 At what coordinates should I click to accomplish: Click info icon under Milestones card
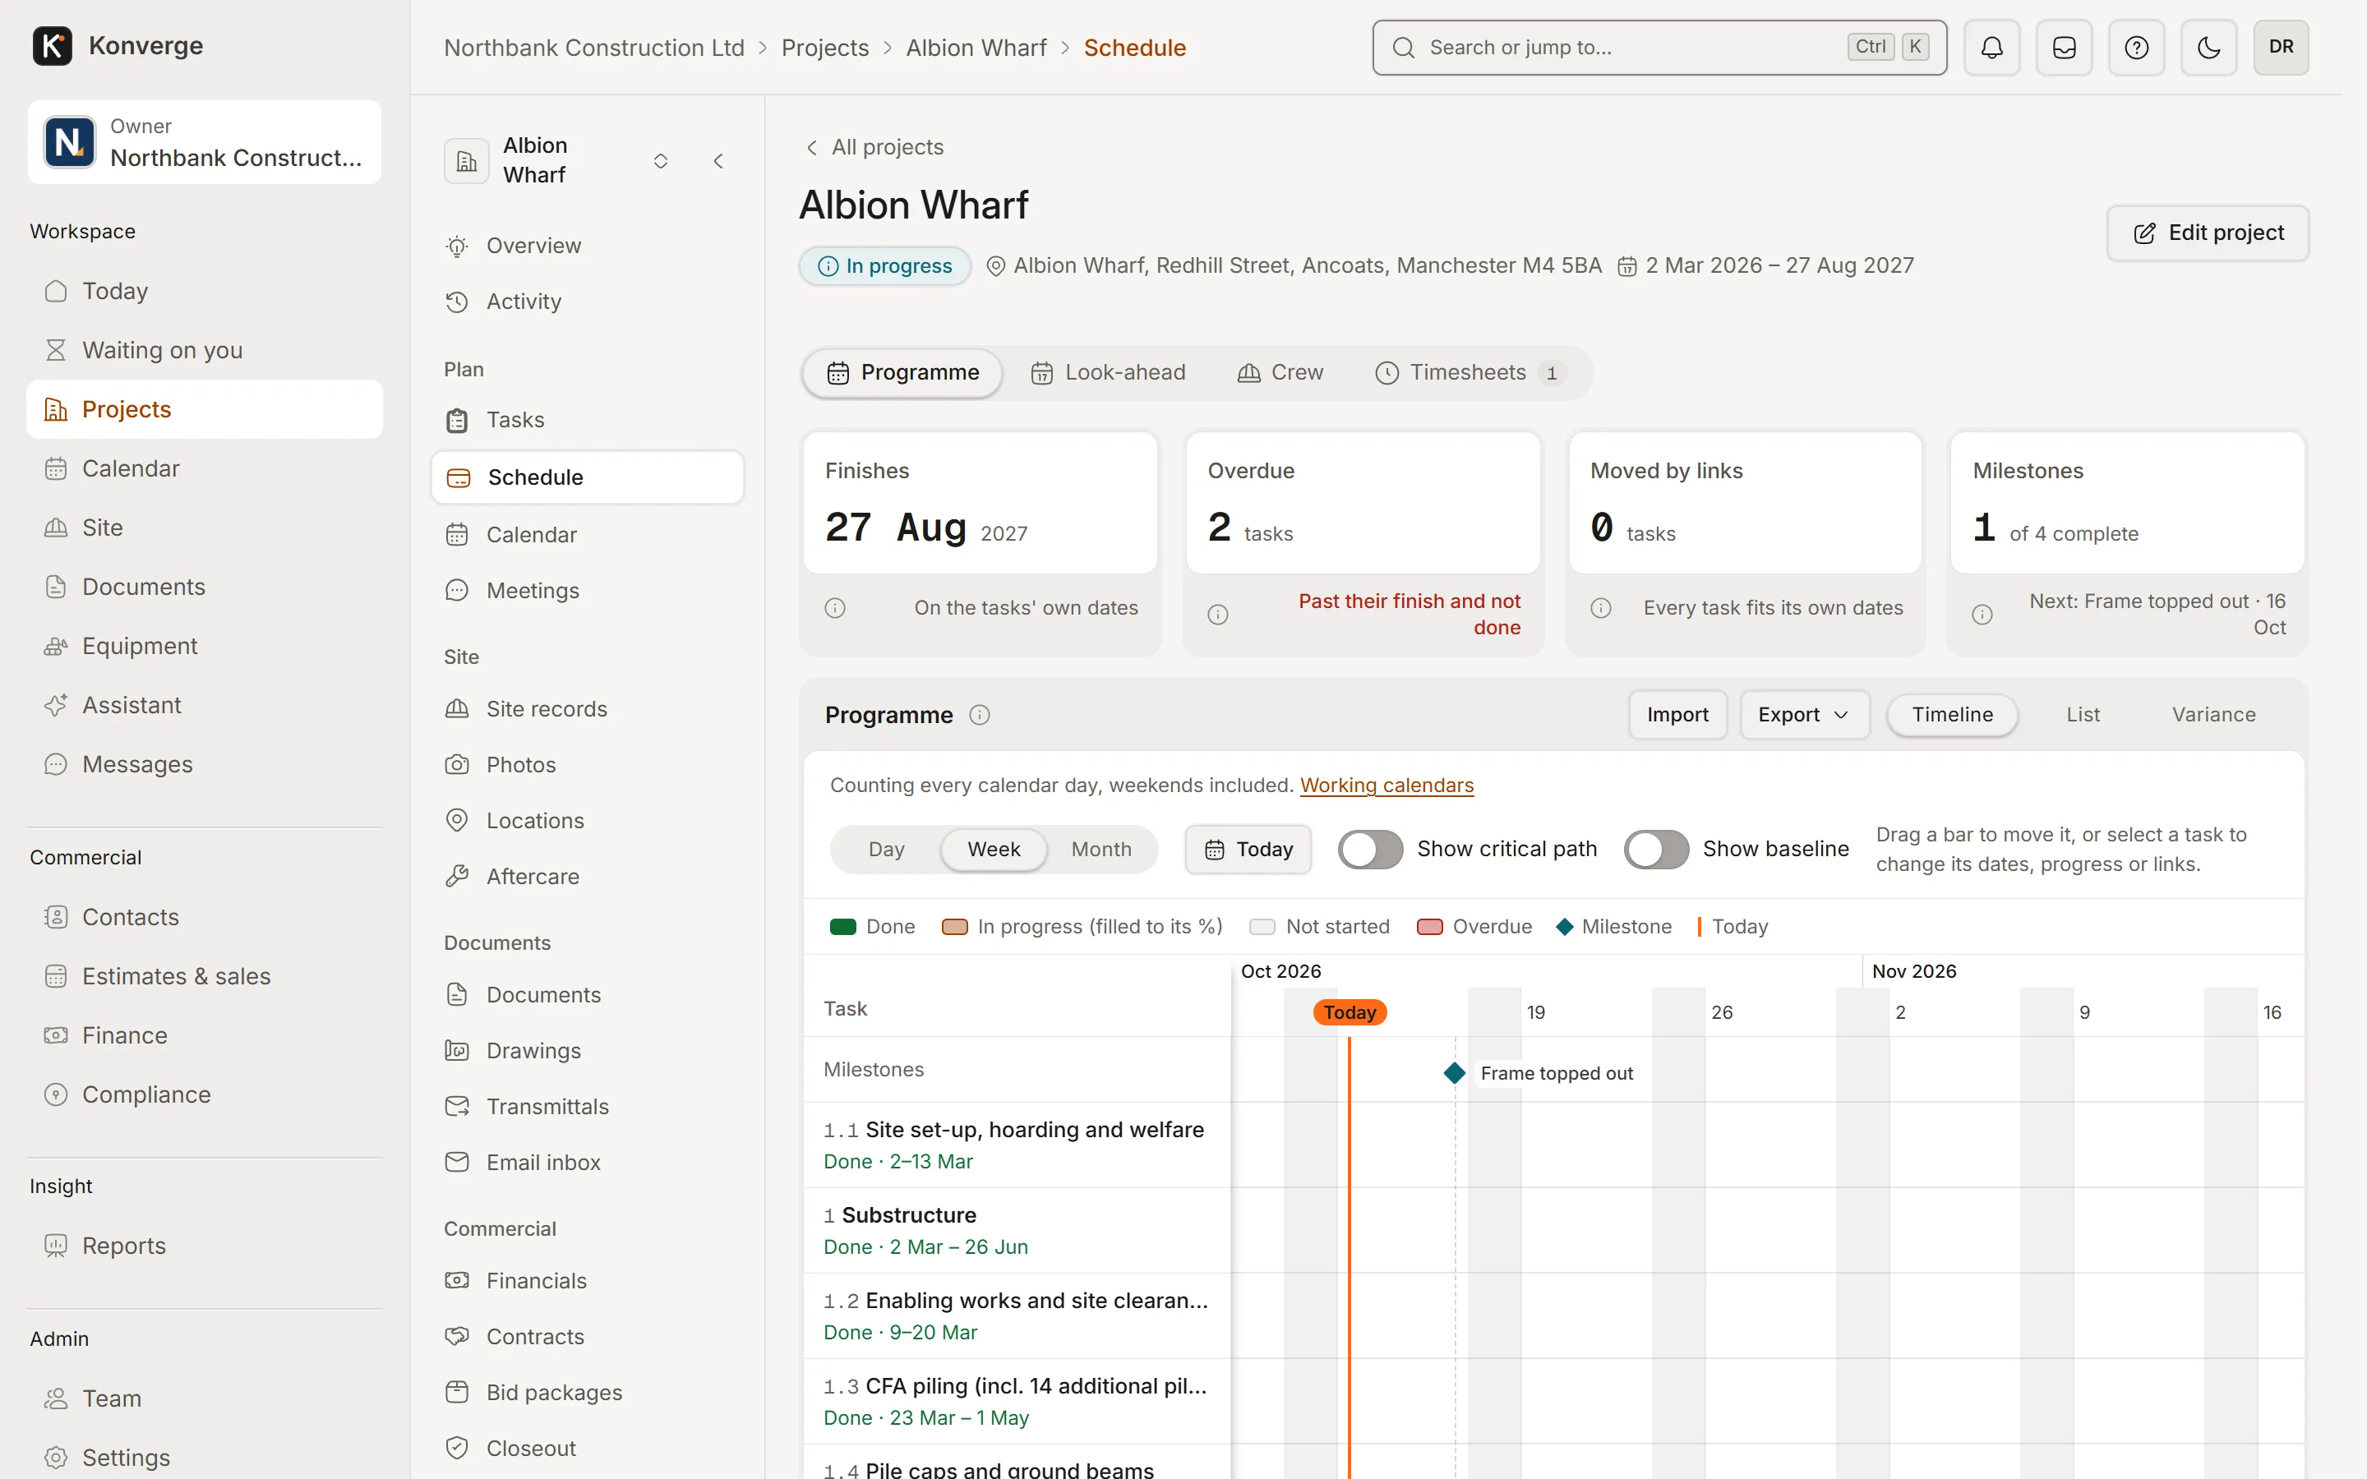[x=1982, y=615]
